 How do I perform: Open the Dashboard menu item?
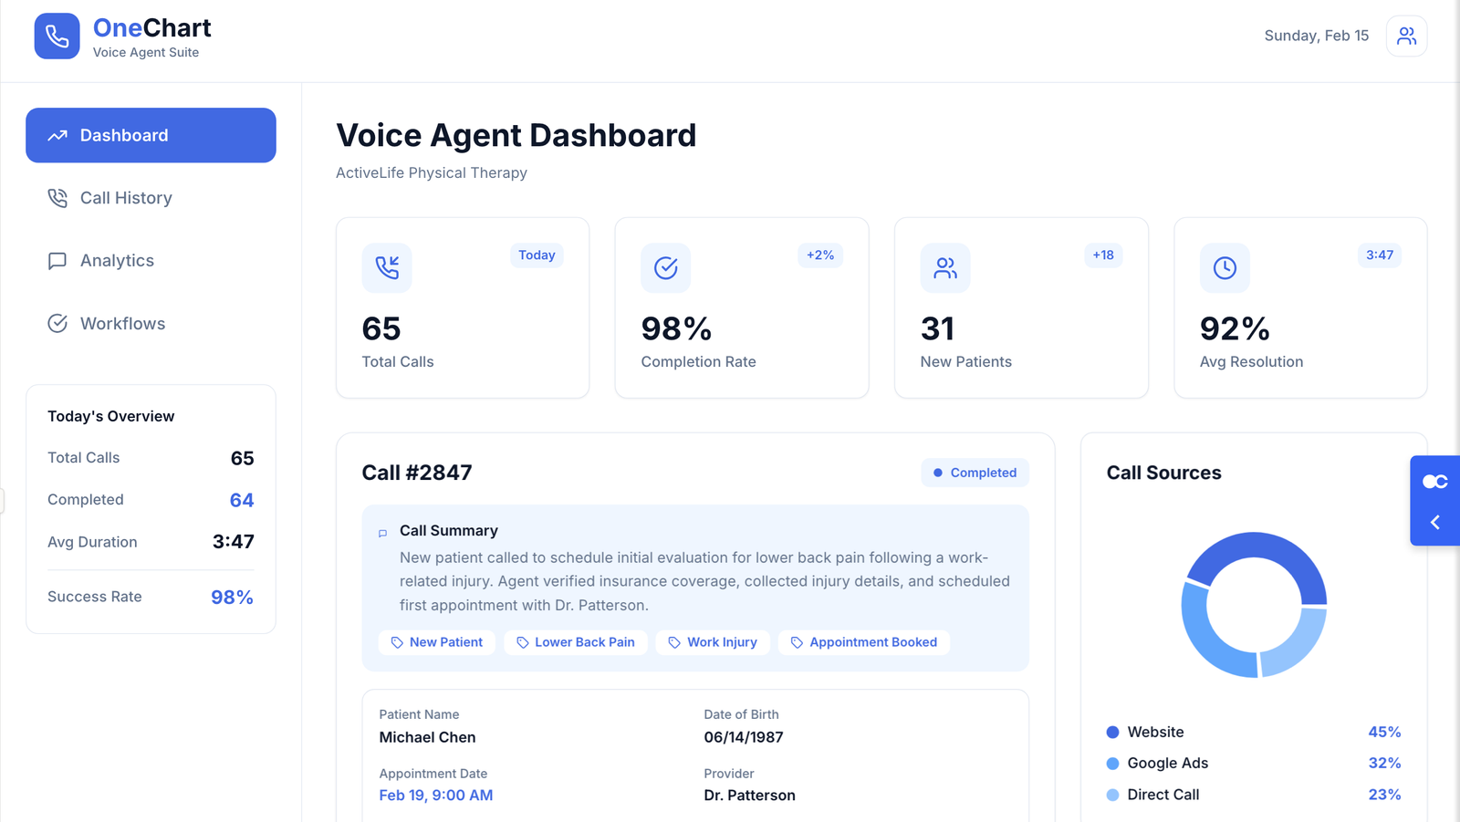151,135
